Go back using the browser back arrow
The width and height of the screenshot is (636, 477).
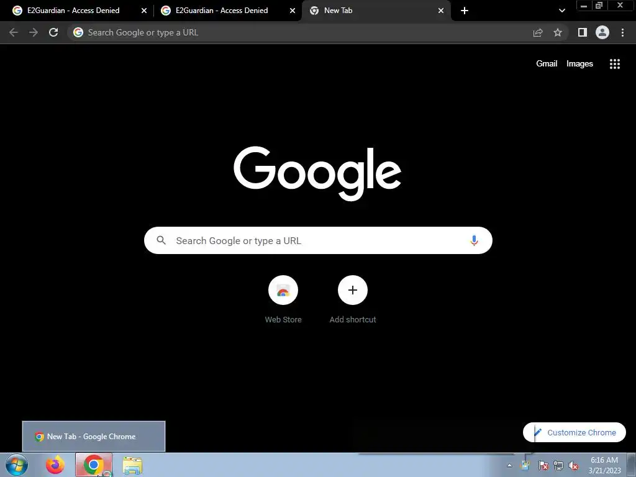[14, 32]
